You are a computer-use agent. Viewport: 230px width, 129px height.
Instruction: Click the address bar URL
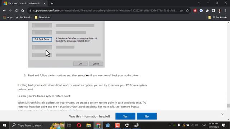(x=105, y=10)
